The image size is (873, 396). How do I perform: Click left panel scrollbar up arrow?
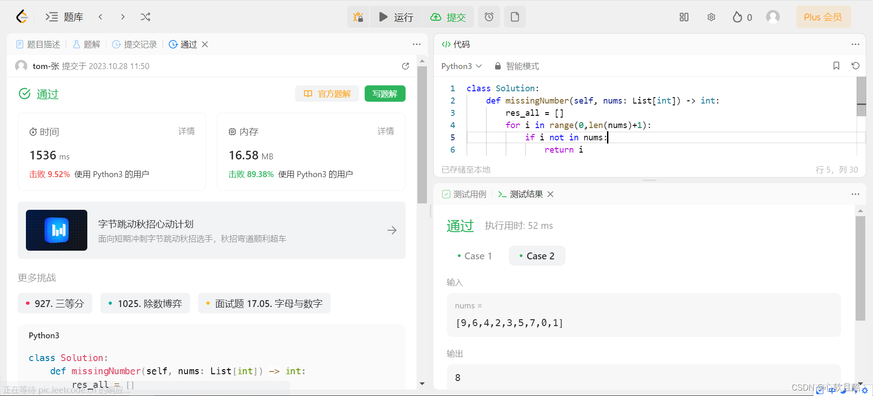(422, 60)
